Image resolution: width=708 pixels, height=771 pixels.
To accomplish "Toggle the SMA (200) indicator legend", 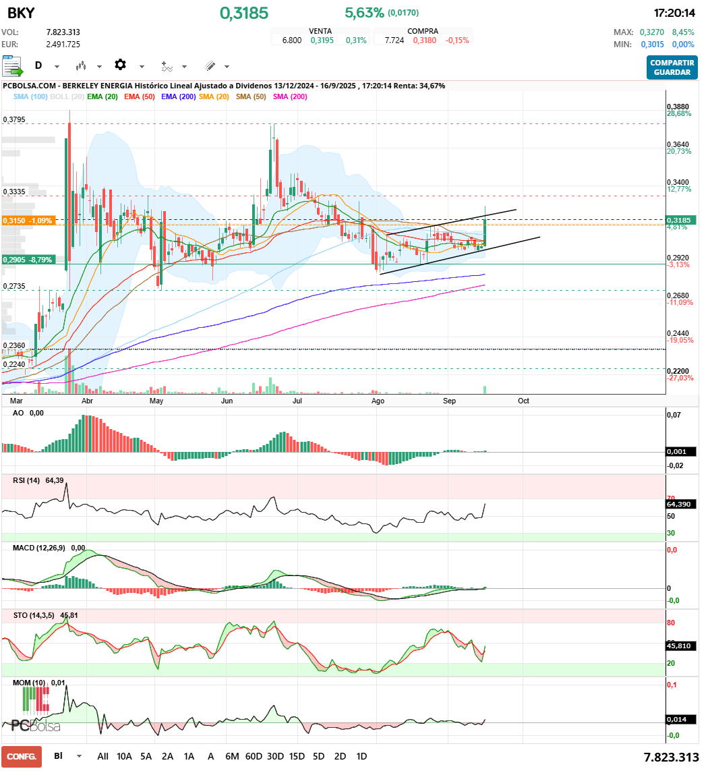I will [290, 97].
